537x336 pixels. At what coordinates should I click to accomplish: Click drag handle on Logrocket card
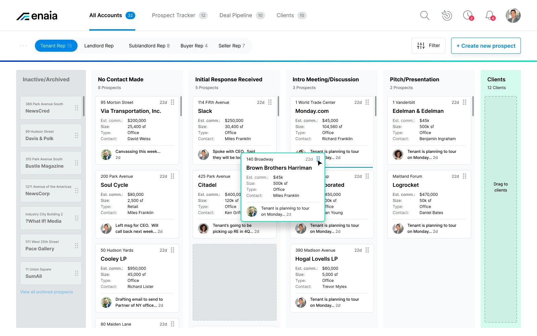(465, 176)
